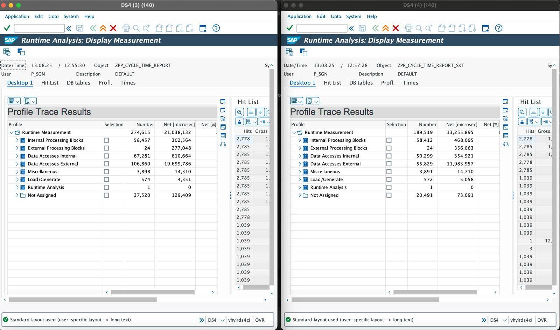This screenshot has width=560, height=330.
Task: Click the green checkmark confirm button
Action: coord(7,28)
